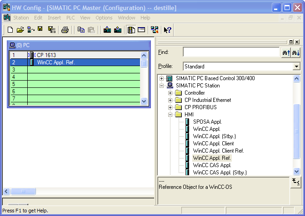Save the configuration with the floppy disk icon
Screen dimensions: 305x216
pos(40,29)
